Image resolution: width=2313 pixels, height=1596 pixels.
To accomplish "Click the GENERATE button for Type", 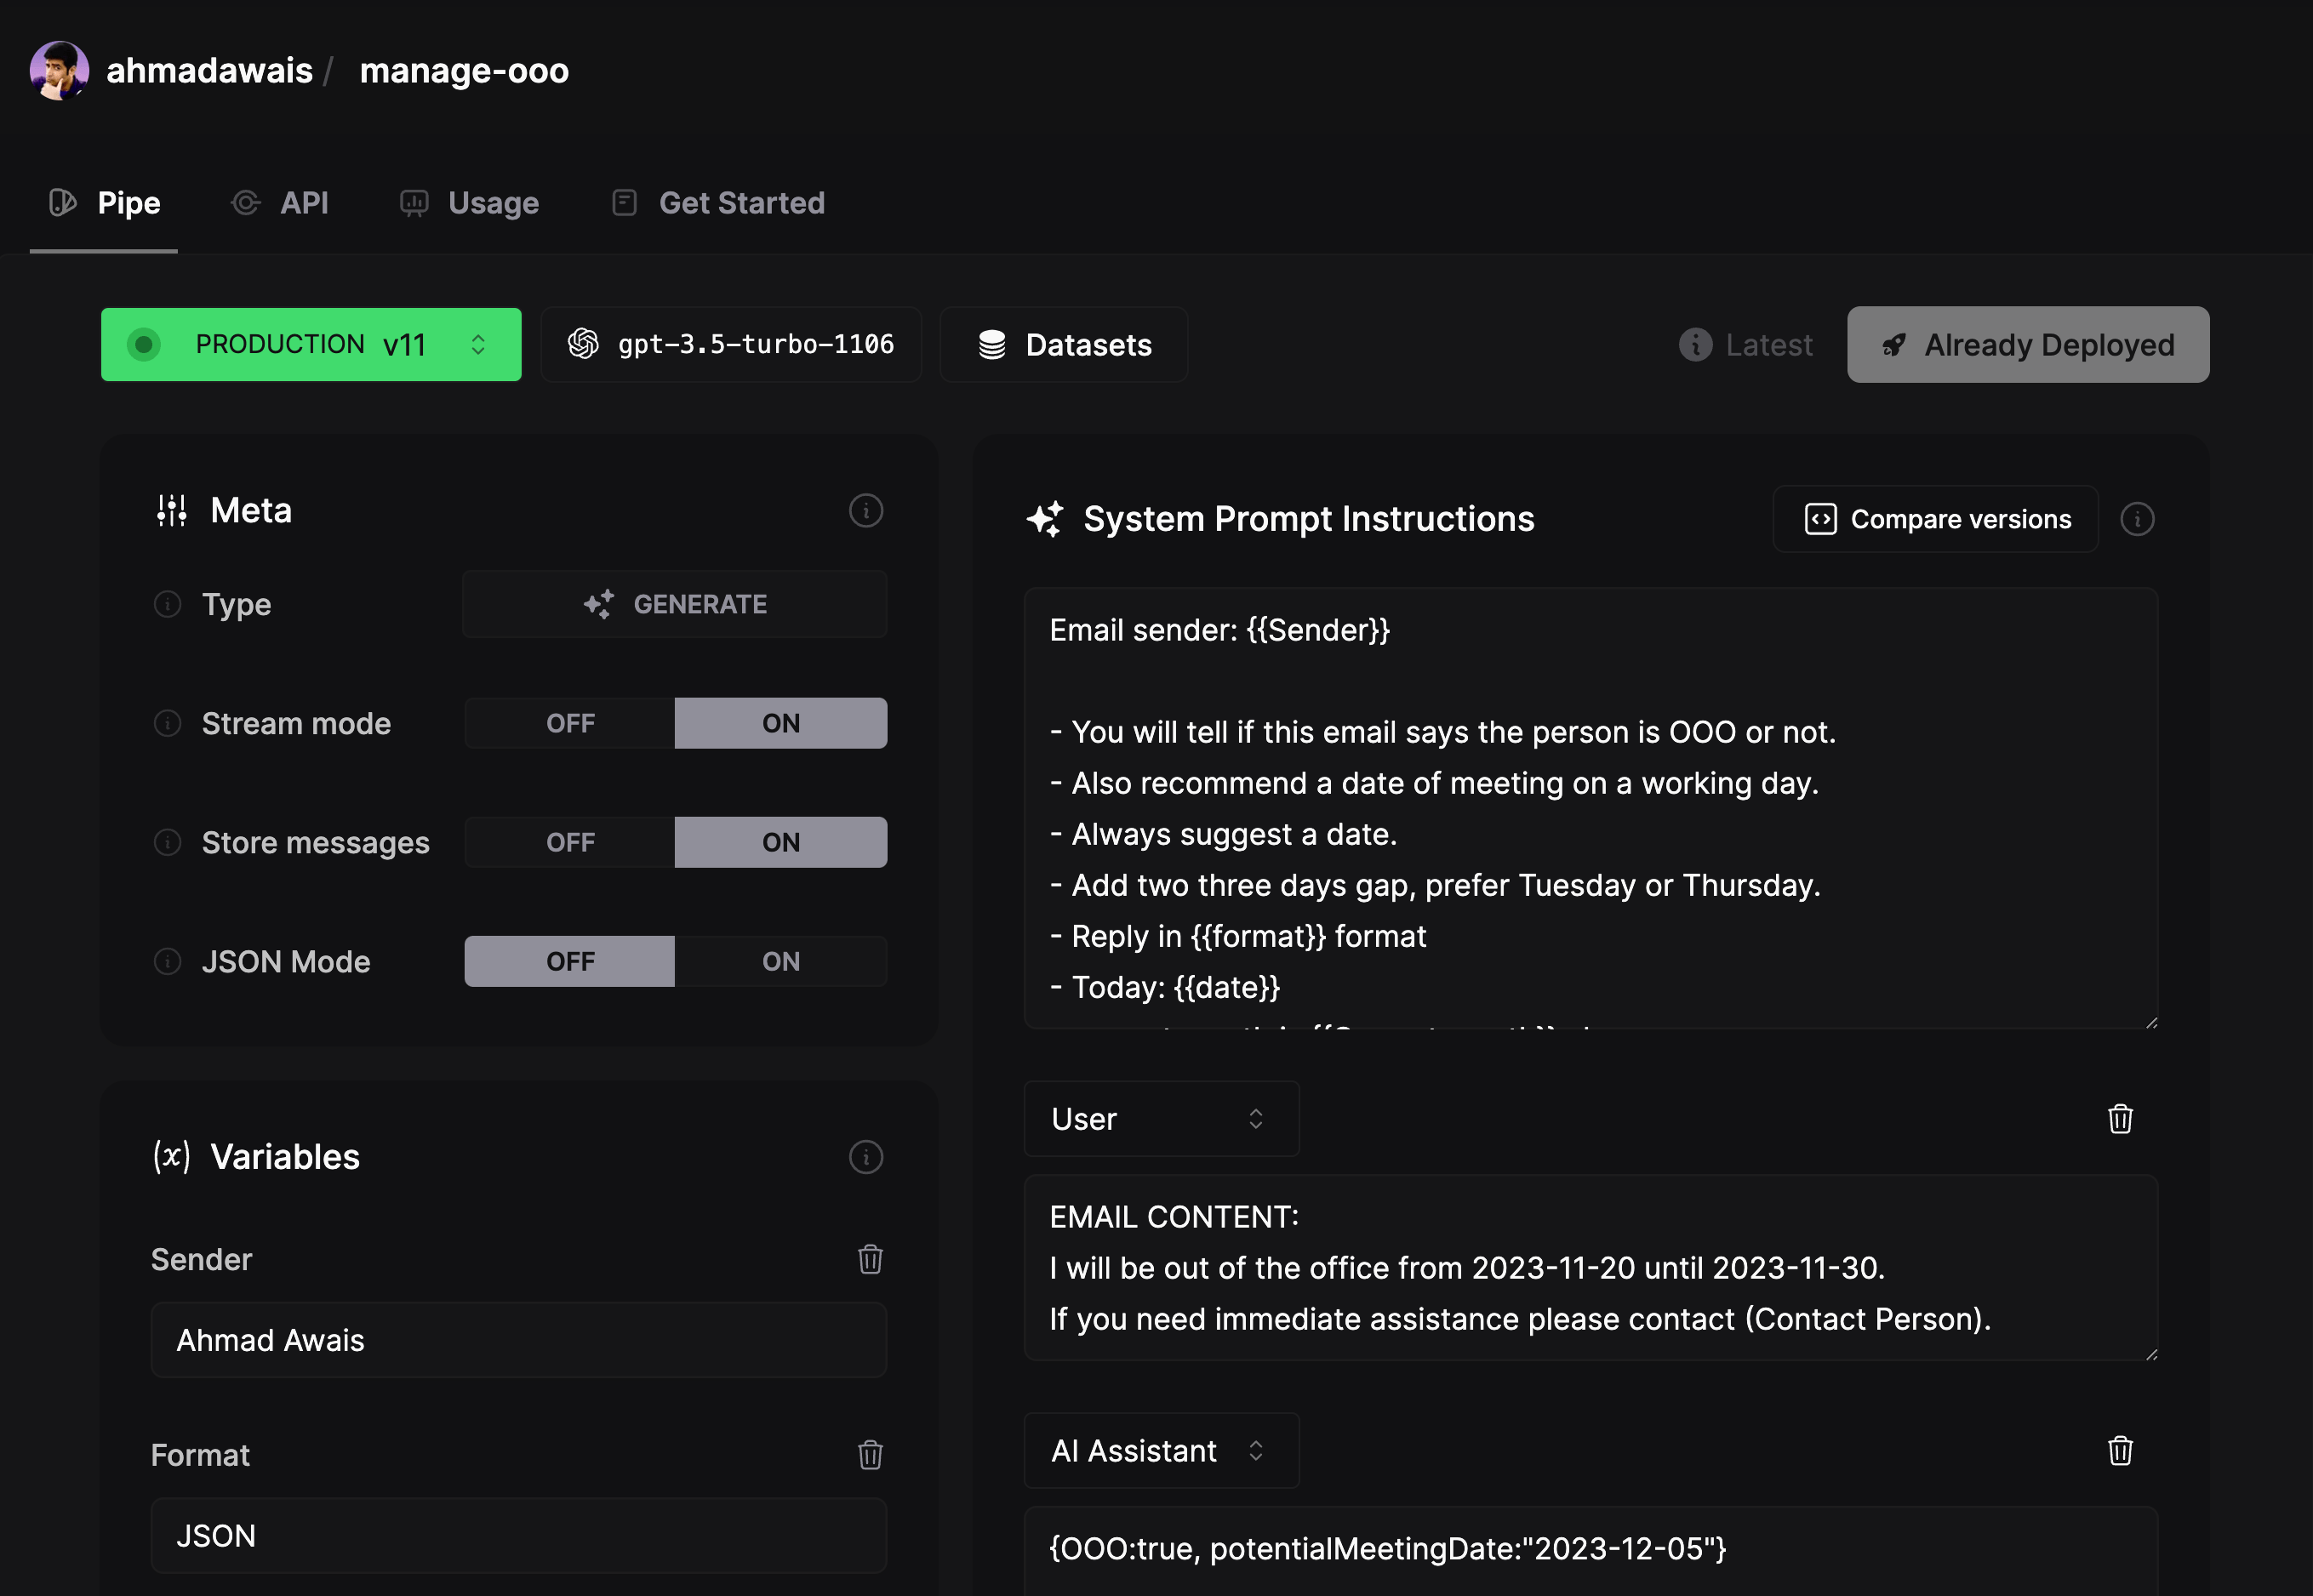I will 674,604.
